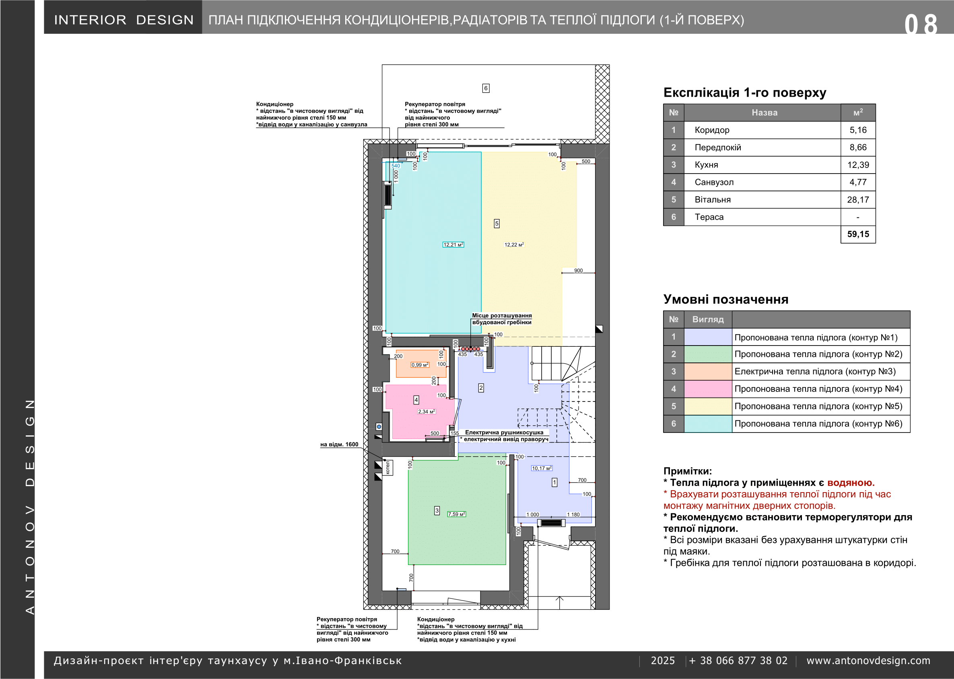This screenshot has height=679, width=954.
Task: Click the terrace room number '6' marker
Action: tap(486, 88)
